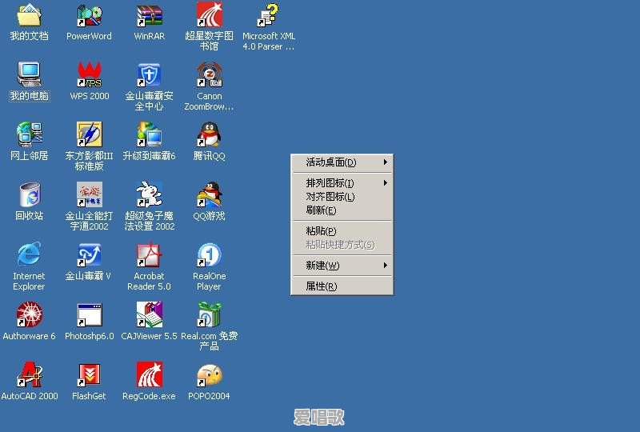Click the 我的电脑 computer icon
Viewport: 640px width, 432px height.
point(29,74)
